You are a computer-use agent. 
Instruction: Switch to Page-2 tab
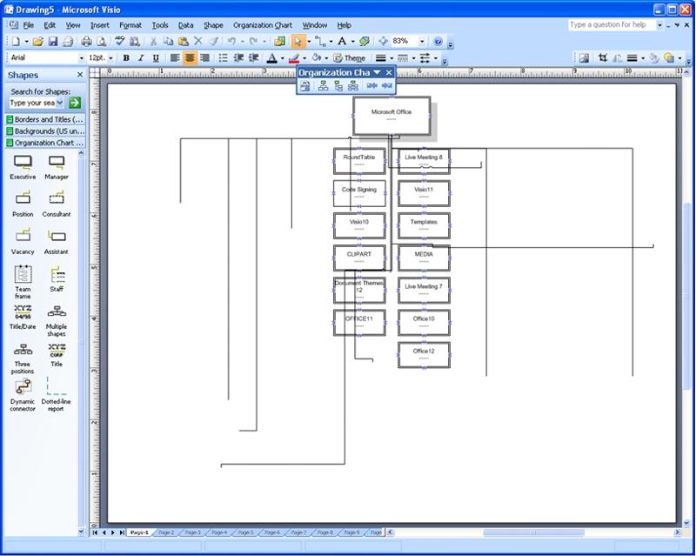[166, 532]
